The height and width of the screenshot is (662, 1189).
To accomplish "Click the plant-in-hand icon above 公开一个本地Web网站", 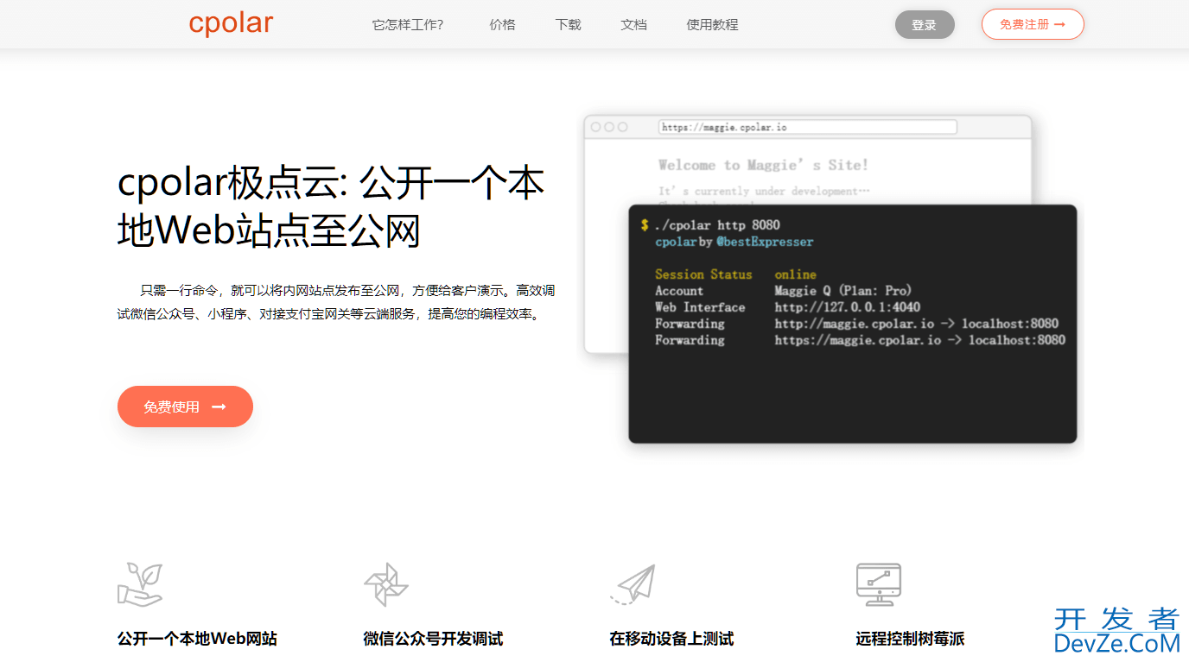I will tap(140, 584).
